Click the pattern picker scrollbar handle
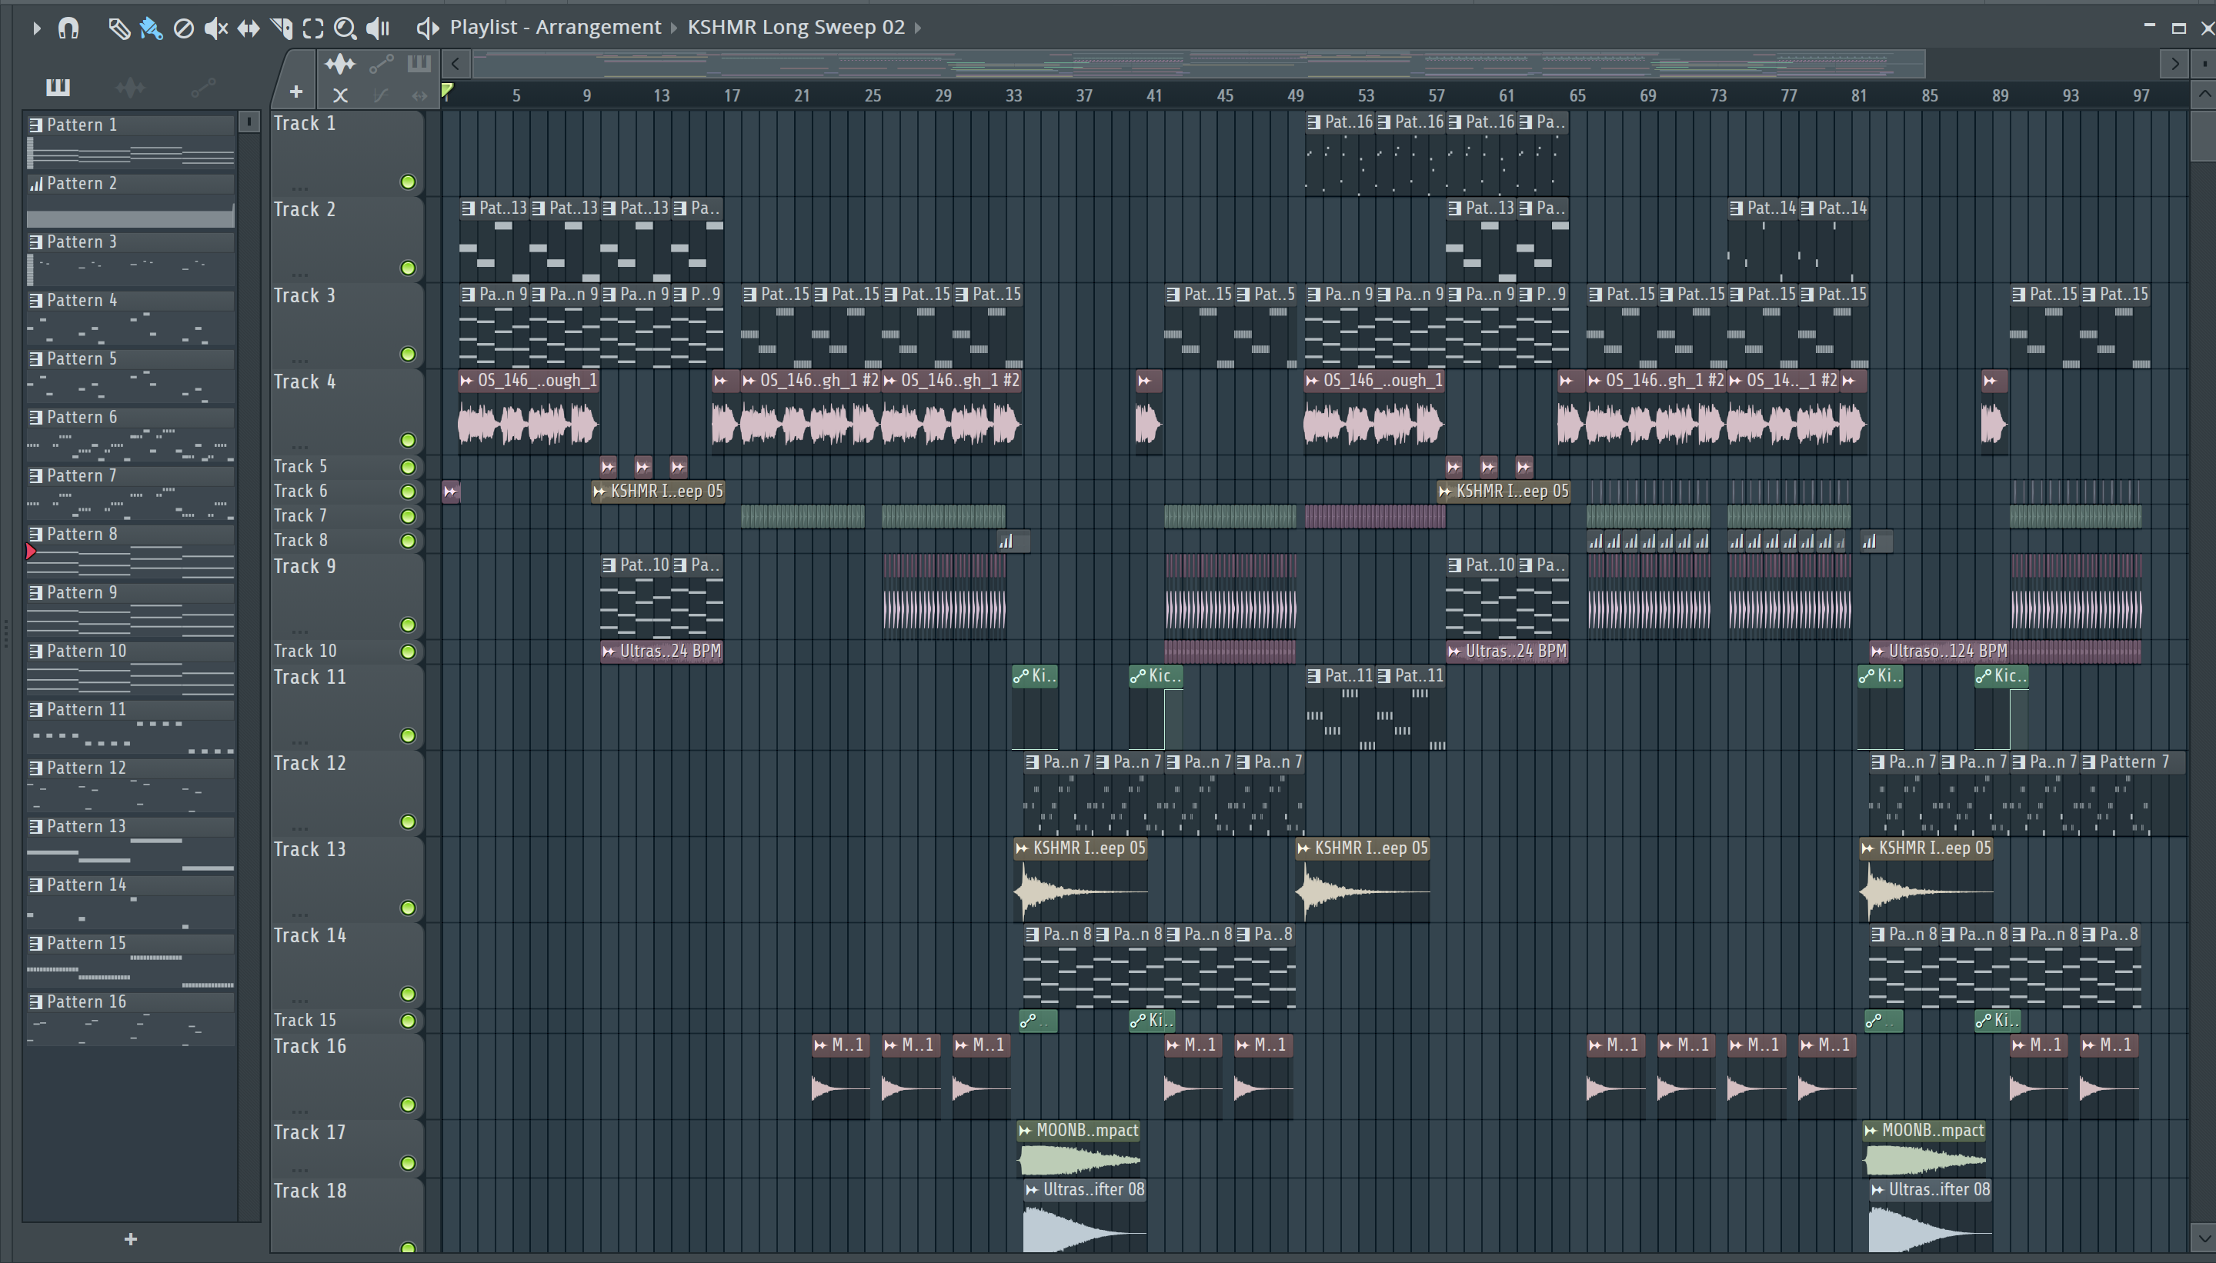 click(x=249, y=122)
